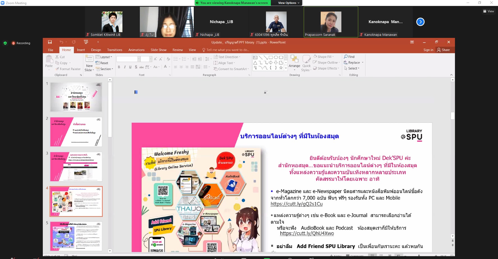The image size is (498, 259).
Task: Clear all formatting from the text
Action: [168, 59]
